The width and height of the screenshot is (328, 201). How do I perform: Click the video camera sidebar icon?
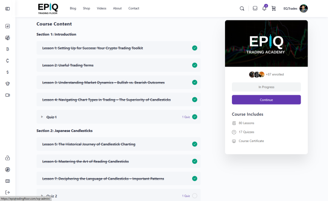(8, 95)
